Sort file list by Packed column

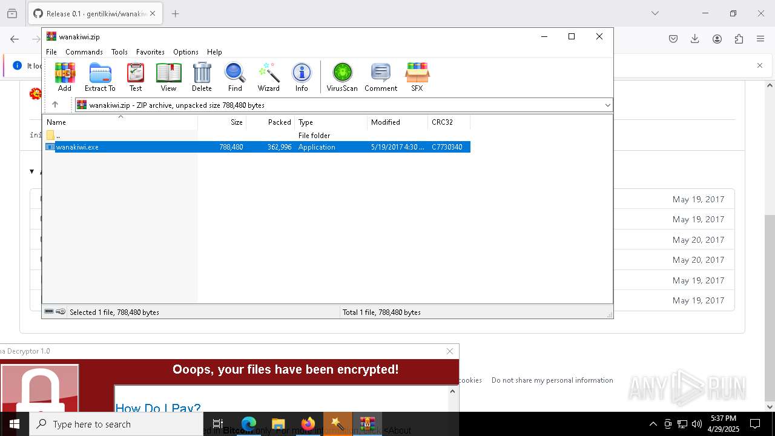[271, 122]
